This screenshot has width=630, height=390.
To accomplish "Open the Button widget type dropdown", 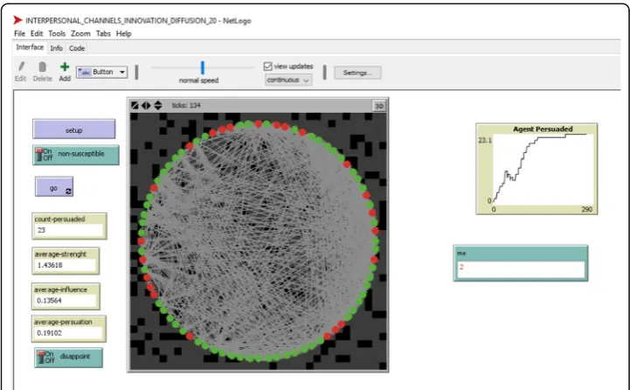I will [x=102, y=72].
